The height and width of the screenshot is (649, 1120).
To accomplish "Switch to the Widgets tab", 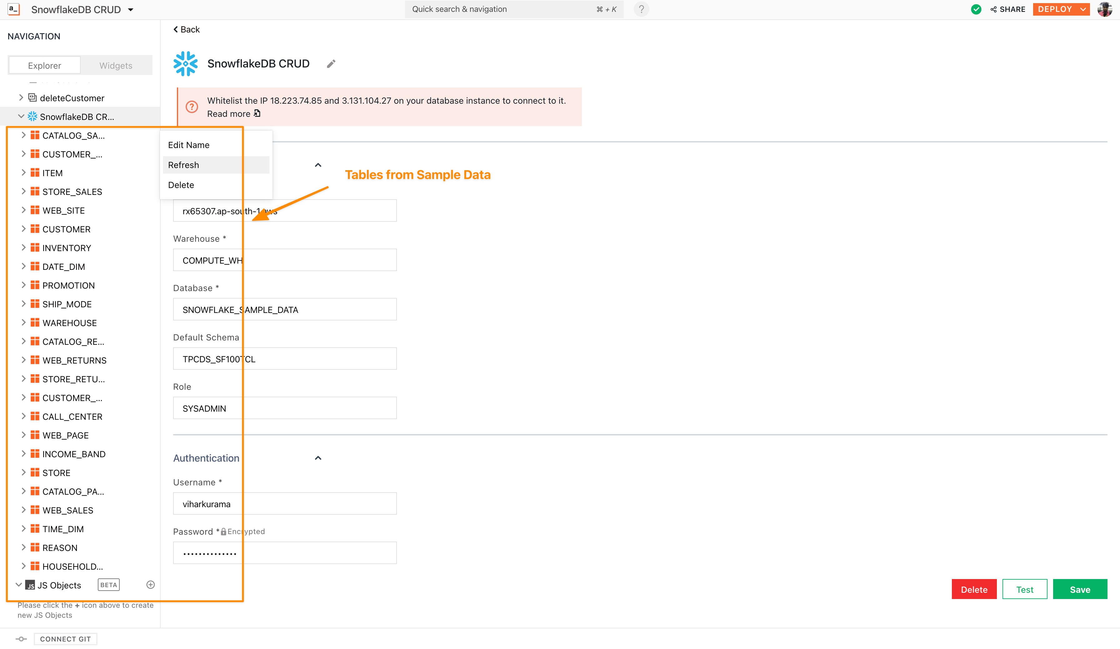I will click(116, 65).
